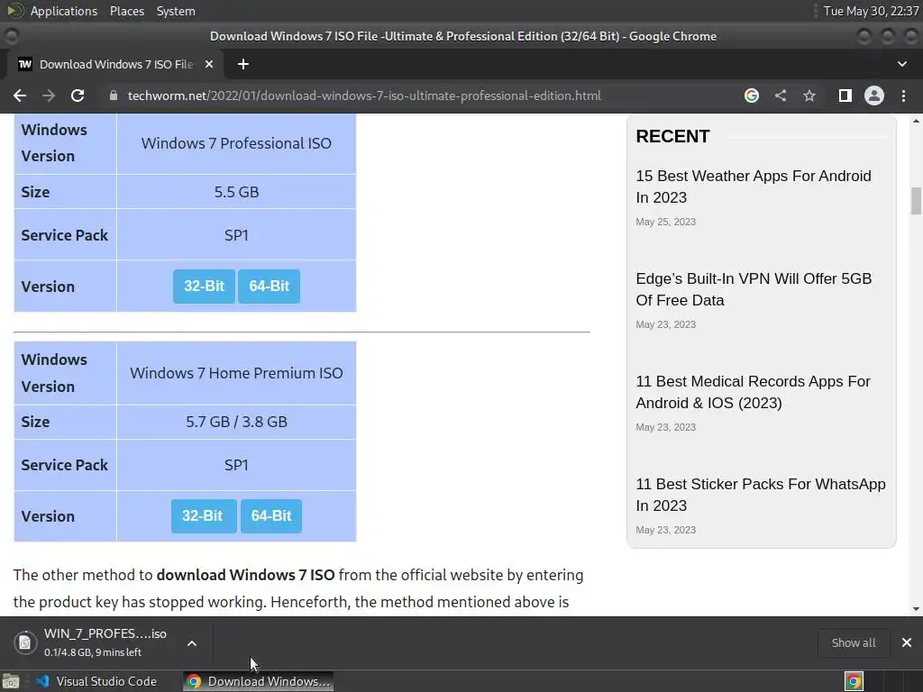This screenshot has height=692, width=923.
Task: Open Chrome three-dot menu
Action: click(x=903, y=96)
